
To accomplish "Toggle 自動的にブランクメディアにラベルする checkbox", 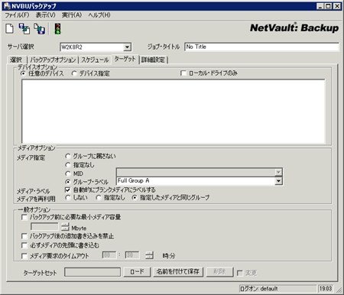I will [68, 190].
